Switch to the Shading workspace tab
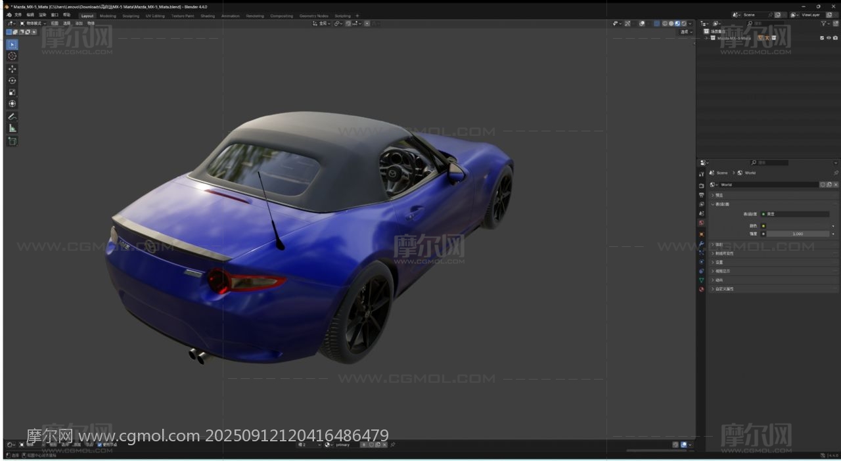Screen dimensions: 841x461 (x=208, y=16)
